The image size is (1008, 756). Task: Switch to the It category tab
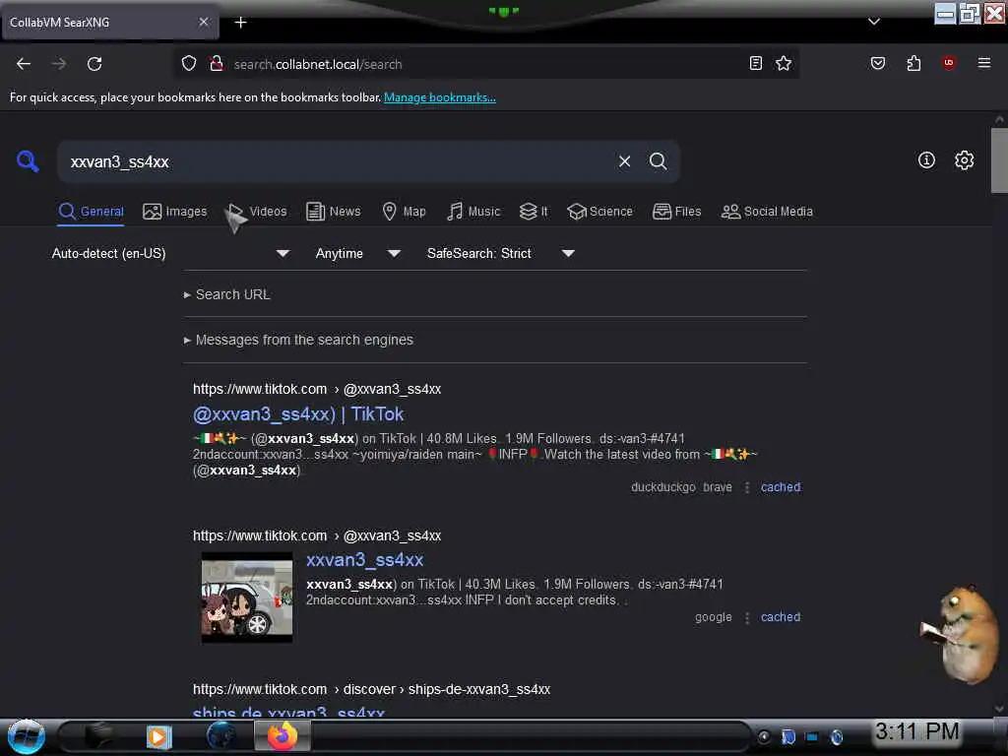coord(534,212)
